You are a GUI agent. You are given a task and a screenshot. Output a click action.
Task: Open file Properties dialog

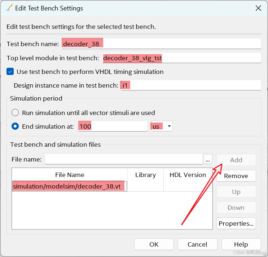coord(236,223)
